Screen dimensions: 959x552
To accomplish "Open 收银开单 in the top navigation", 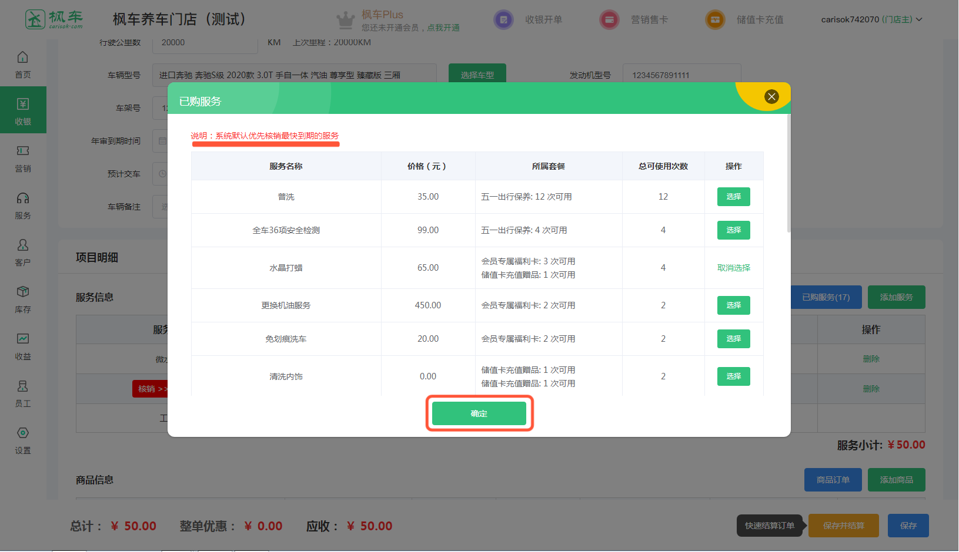I will click(543, 19).
